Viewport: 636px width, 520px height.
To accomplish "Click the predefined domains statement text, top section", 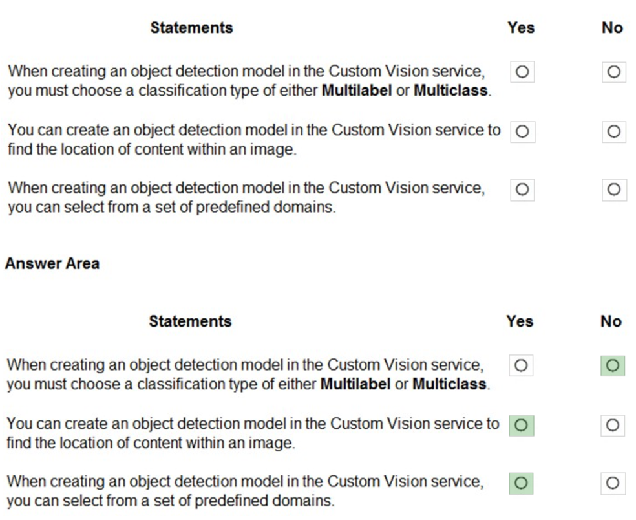I will [246, 198].
